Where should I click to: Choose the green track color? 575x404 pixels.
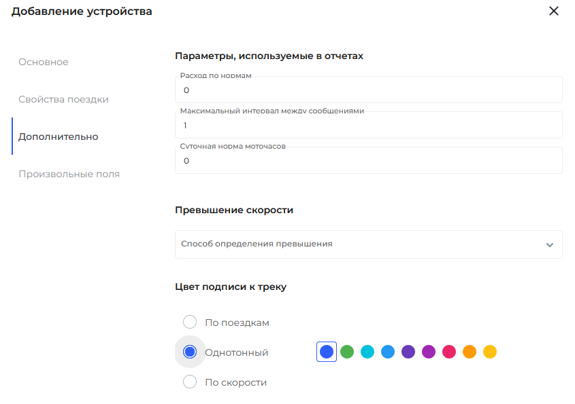(347, 352)
